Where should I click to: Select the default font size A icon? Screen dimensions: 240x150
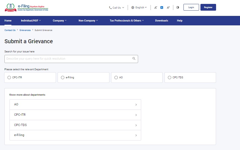pyautogui.click(x=162, y=8)
